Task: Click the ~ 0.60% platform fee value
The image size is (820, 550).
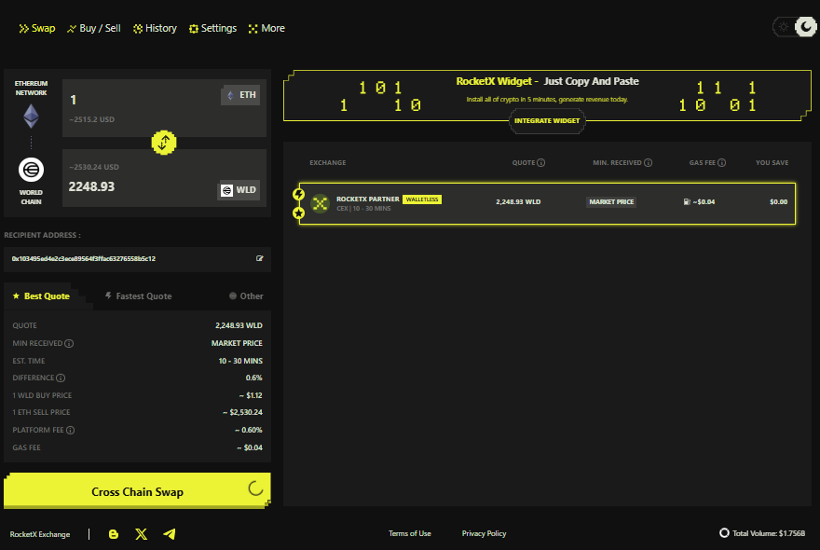Action: tap(249, 430)
